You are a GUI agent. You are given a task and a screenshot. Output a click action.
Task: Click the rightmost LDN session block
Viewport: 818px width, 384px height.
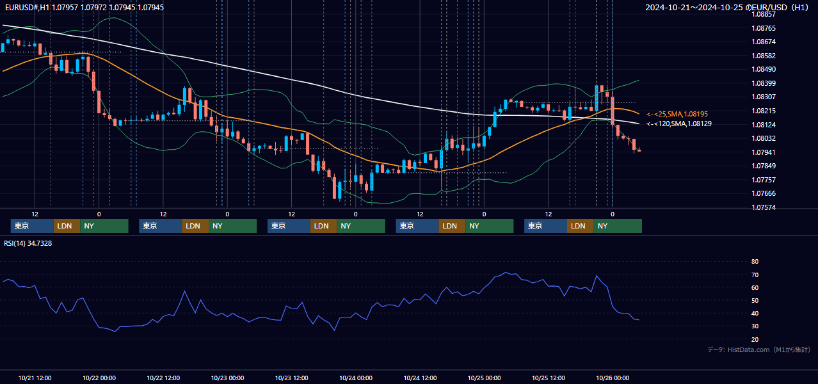[x=580, y=226]
